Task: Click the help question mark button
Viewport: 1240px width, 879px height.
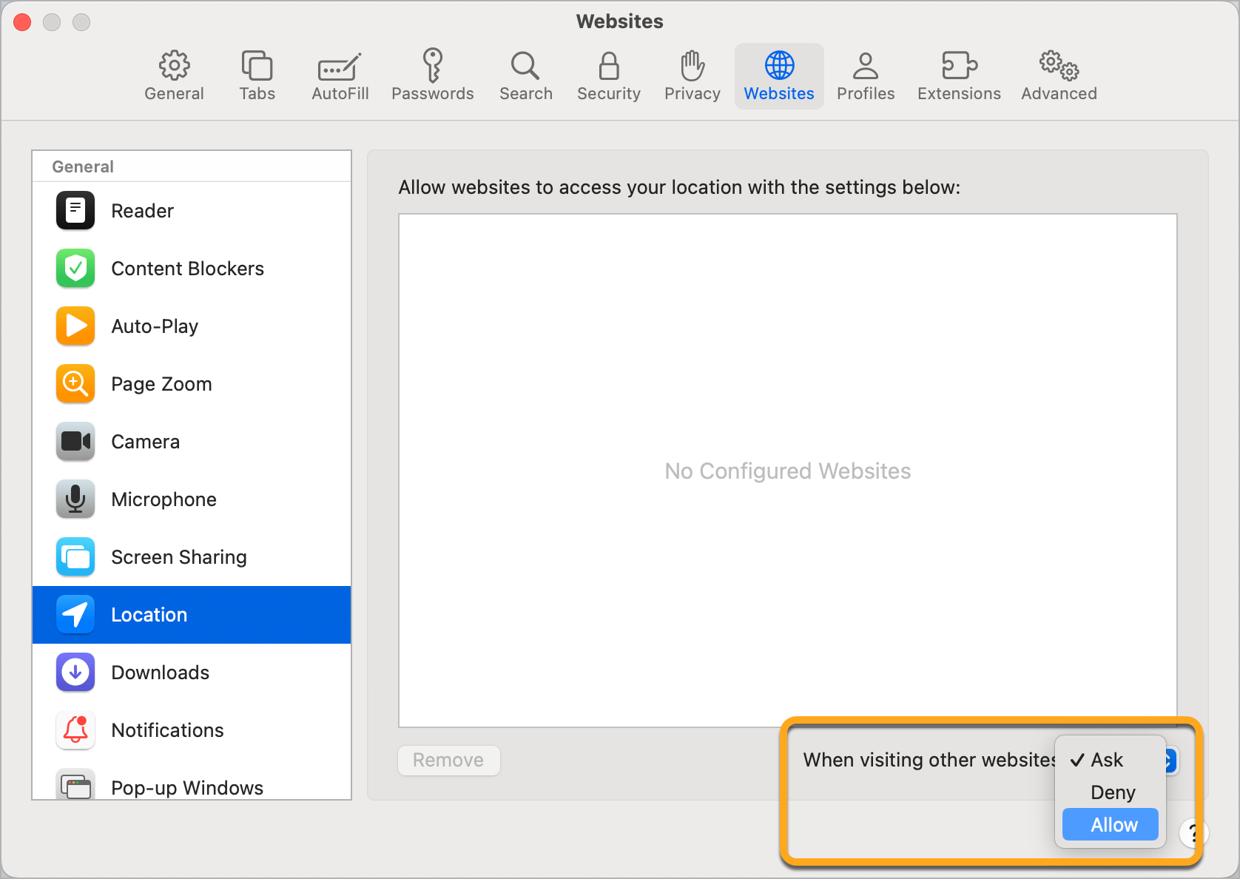Action: 1194,833
